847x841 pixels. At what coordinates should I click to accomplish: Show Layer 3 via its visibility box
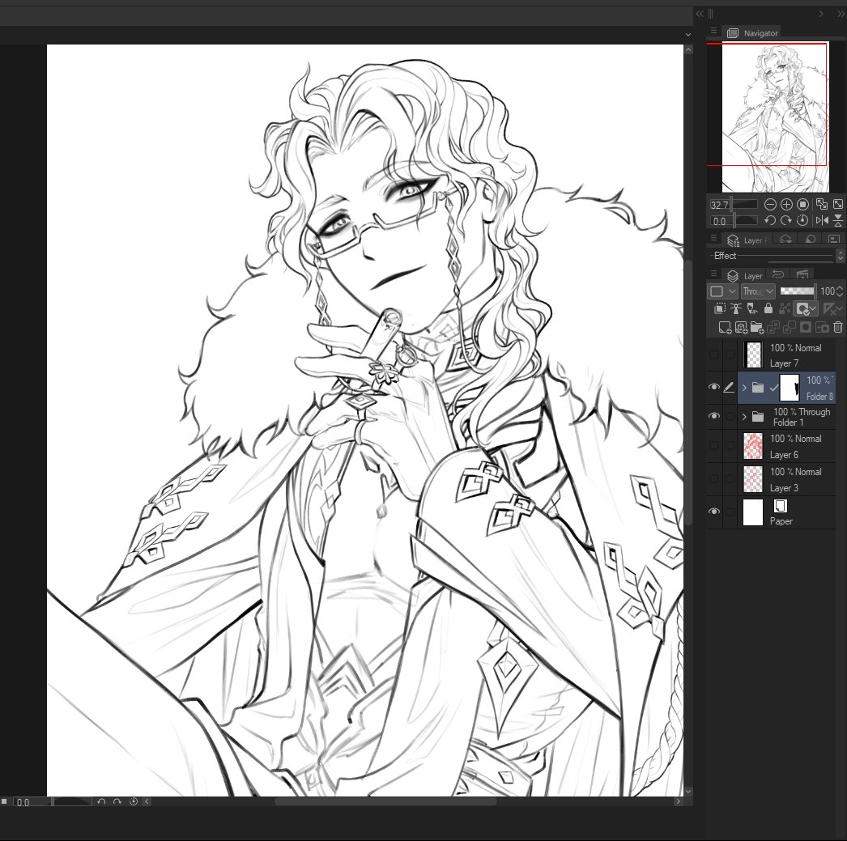click(x=713, y=479)
